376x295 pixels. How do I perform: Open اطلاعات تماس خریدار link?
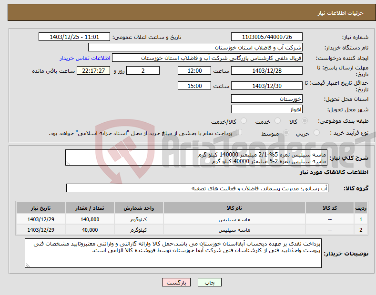(x=85, y=58)
